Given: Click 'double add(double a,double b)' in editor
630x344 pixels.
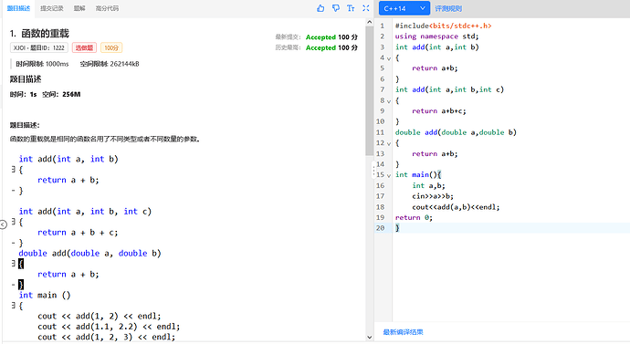Looking at the screenshot, I should click(456, 132).
